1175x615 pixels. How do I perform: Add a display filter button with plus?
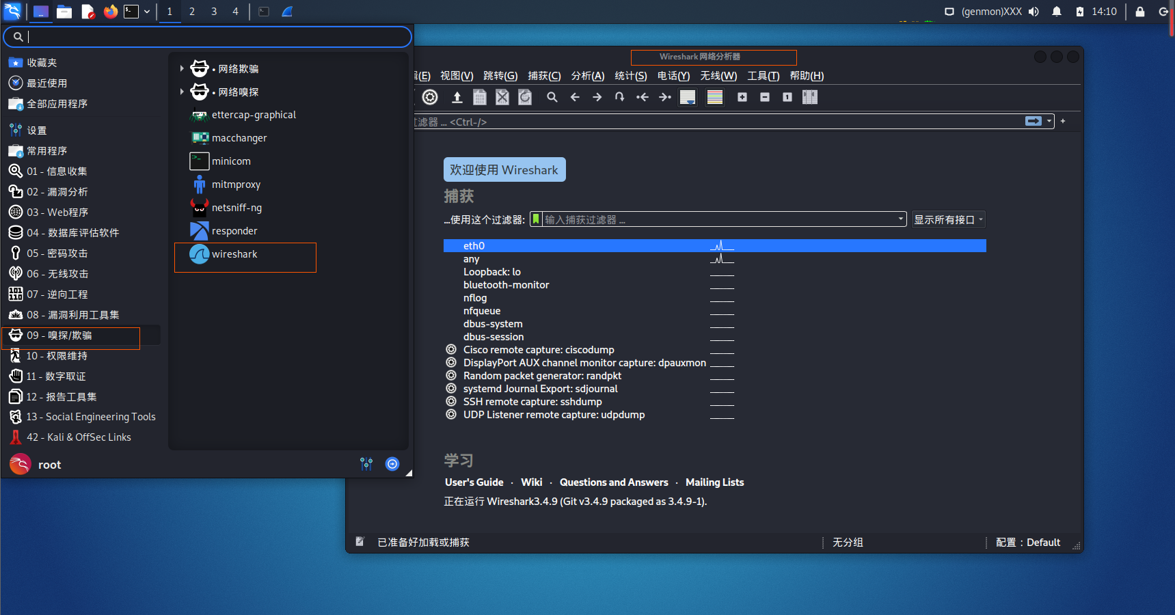tap(1063, 121)
